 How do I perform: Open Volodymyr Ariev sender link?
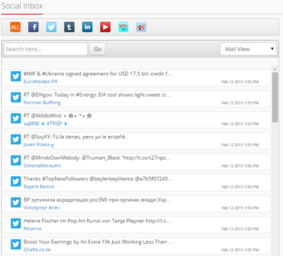click(42, 208)
